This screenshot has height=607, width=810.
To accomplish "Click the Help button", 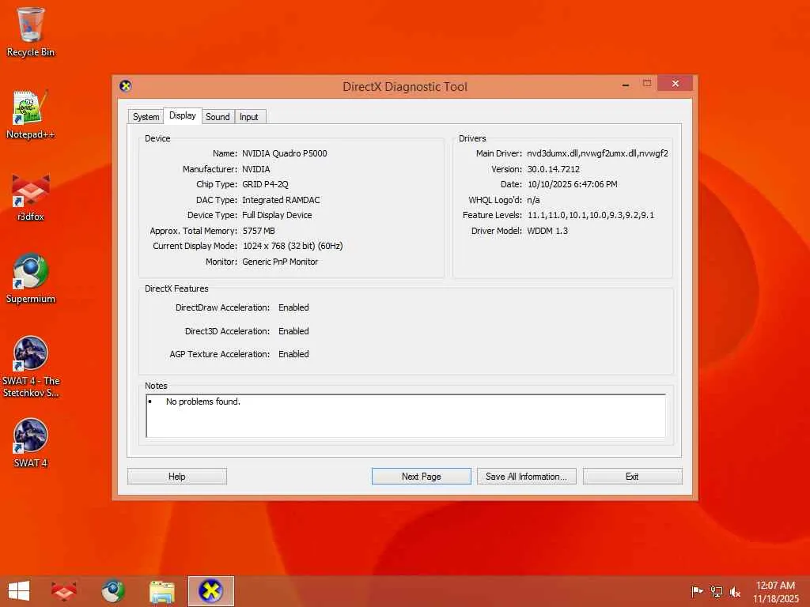I will coord(176,477).
